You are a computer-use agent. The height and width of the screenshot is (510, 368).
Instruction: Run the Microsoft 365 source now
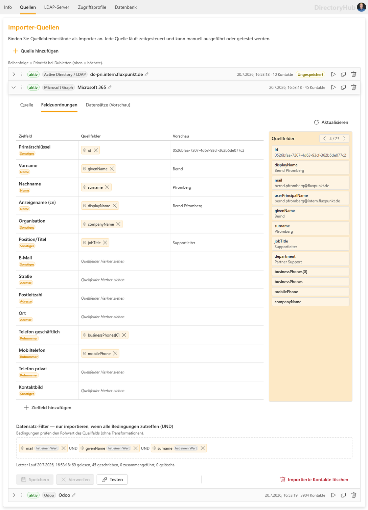333,87
